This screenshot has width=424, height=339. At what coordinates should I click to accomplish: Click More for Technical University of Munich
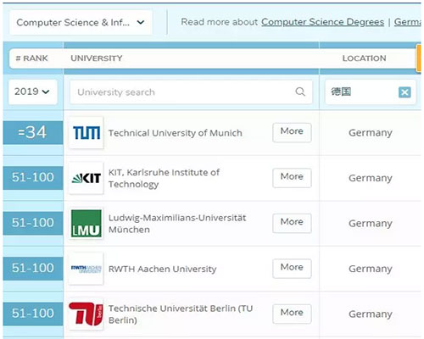tap(292, 132)
